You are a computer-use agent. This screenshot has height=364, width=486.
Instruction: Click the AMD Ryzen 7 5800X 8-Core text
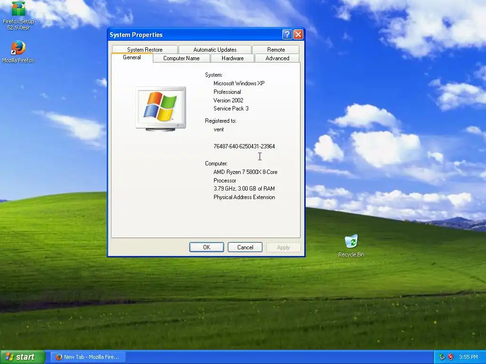(245, 172)
